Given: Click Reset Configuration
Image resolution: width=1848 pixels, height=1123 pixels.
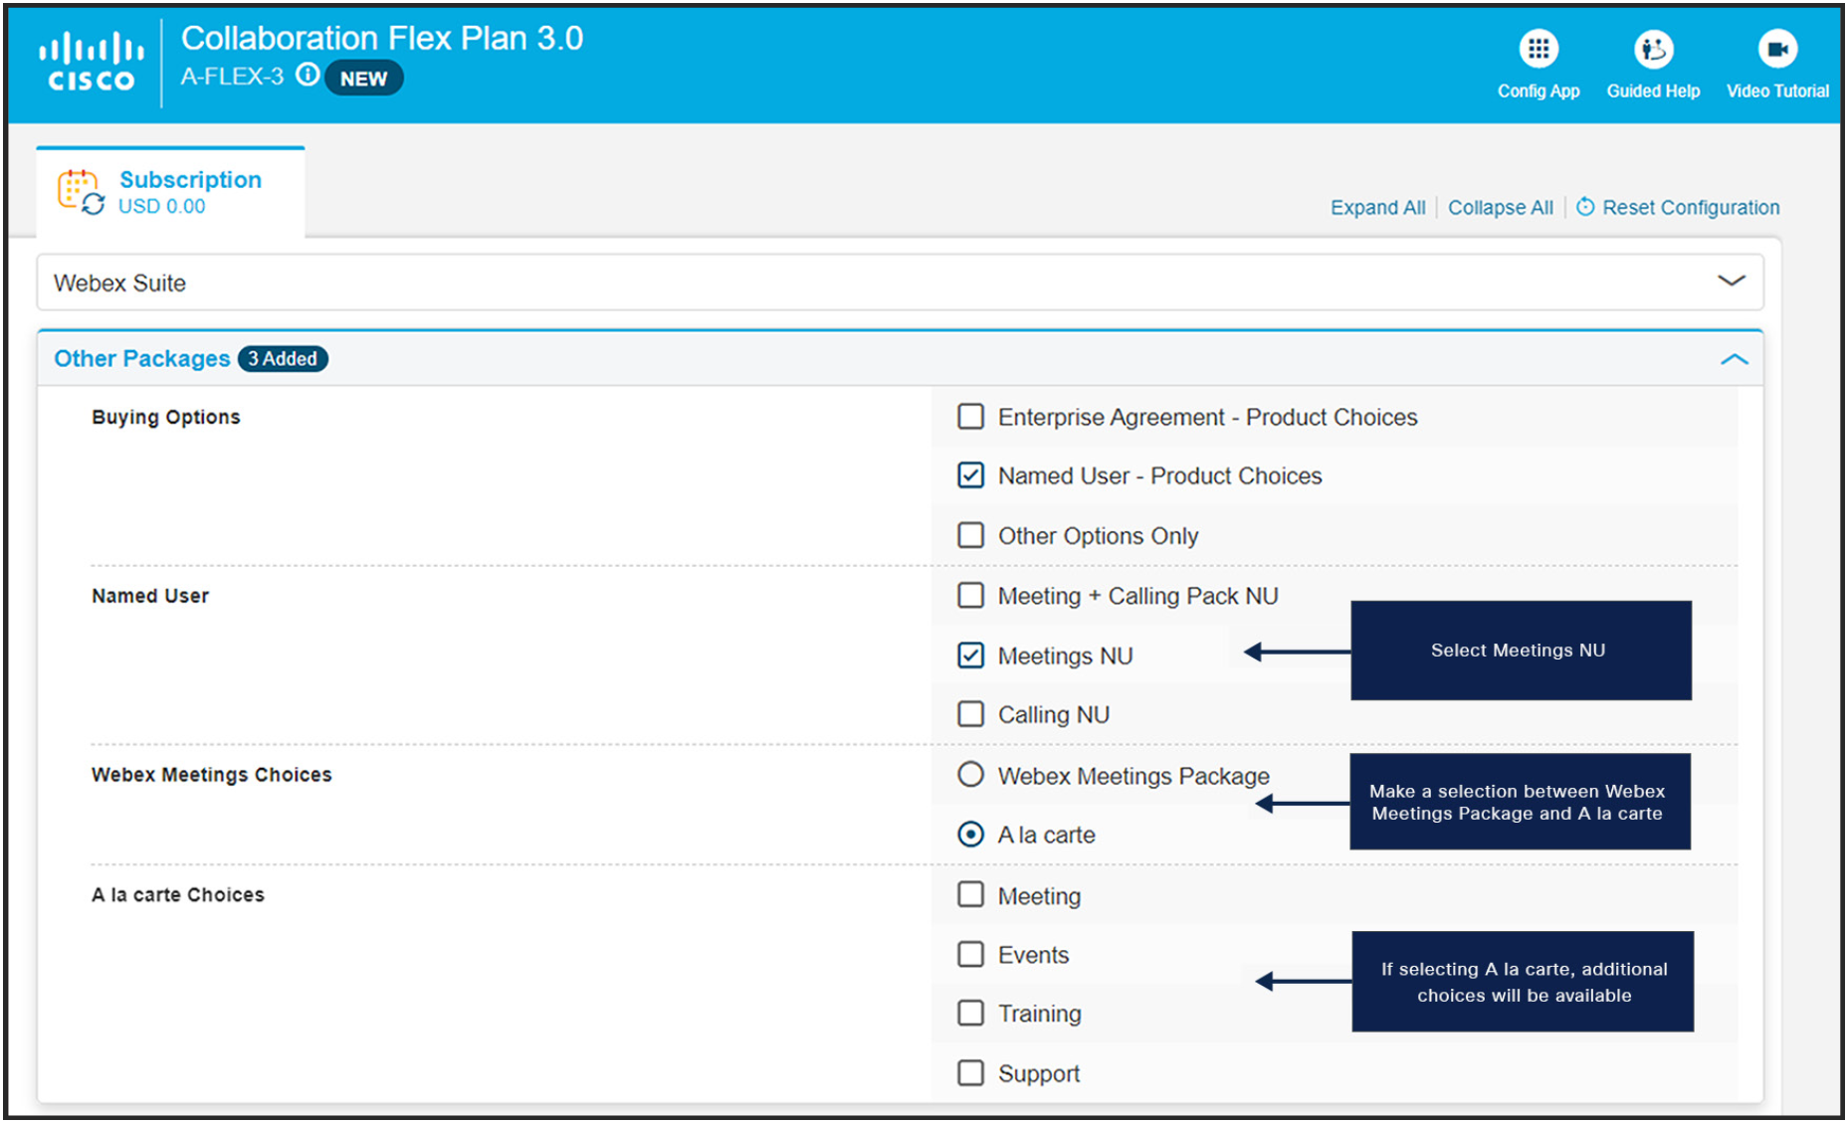Looking at the screenshot, I should point(1691,207).
